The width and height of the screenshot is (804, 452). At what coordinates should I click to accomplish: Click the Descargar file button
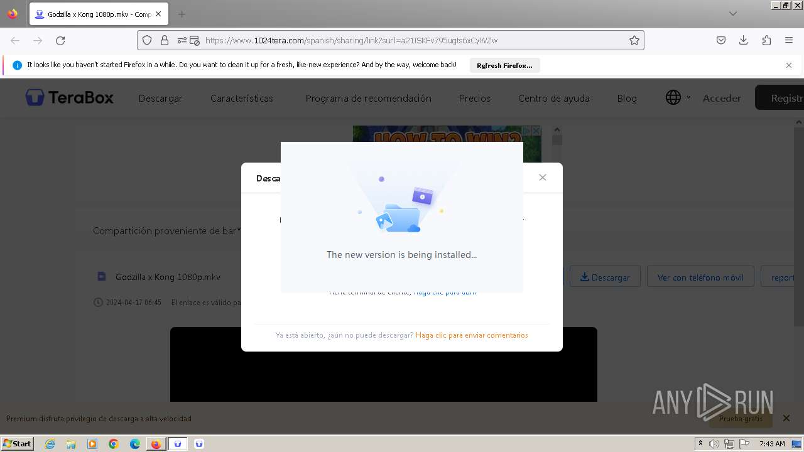605,277
